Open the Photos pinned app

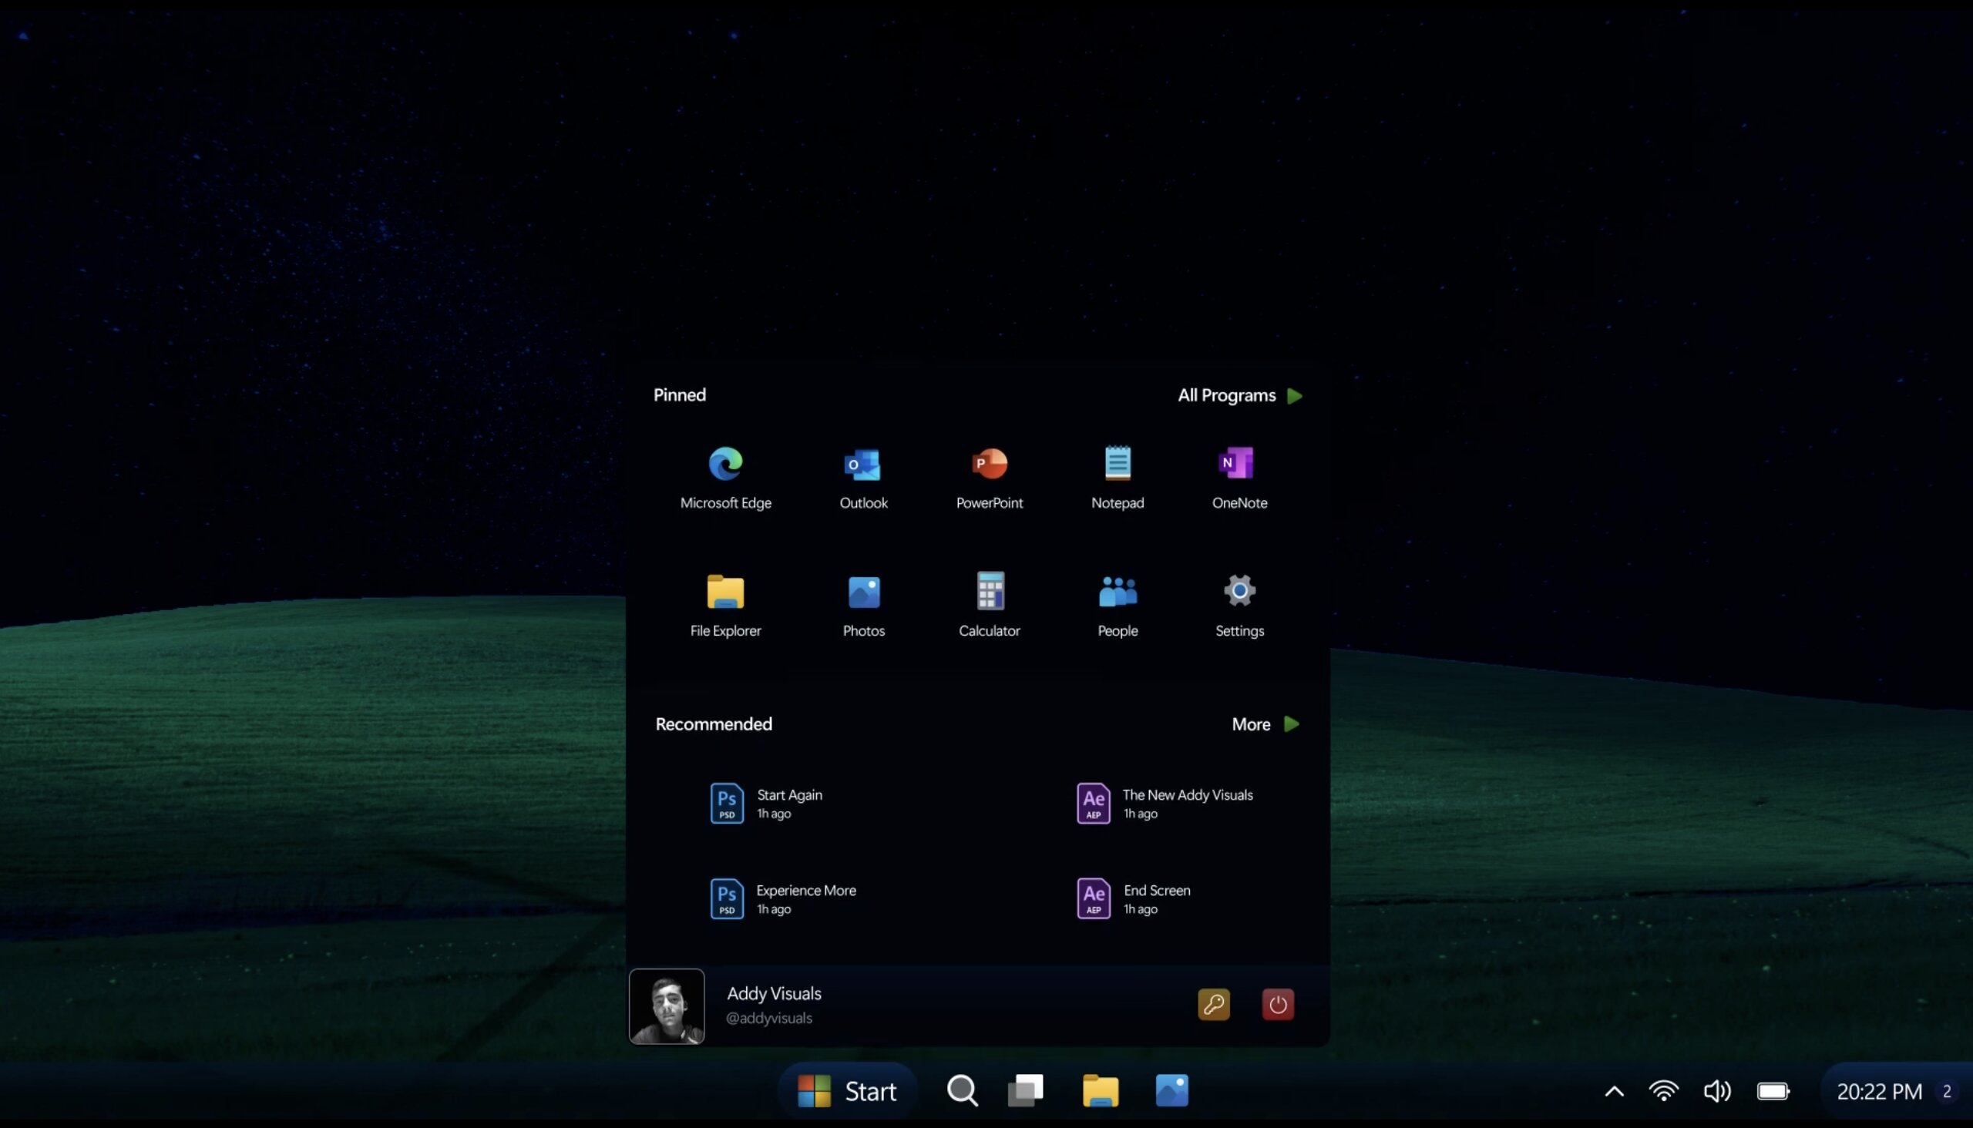863,606
